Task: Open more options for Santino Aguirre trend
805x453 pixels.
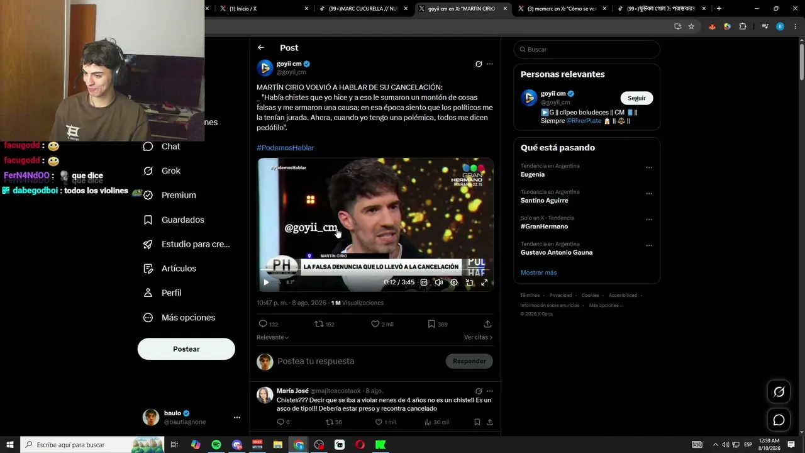Action: (x=649, y=194)
